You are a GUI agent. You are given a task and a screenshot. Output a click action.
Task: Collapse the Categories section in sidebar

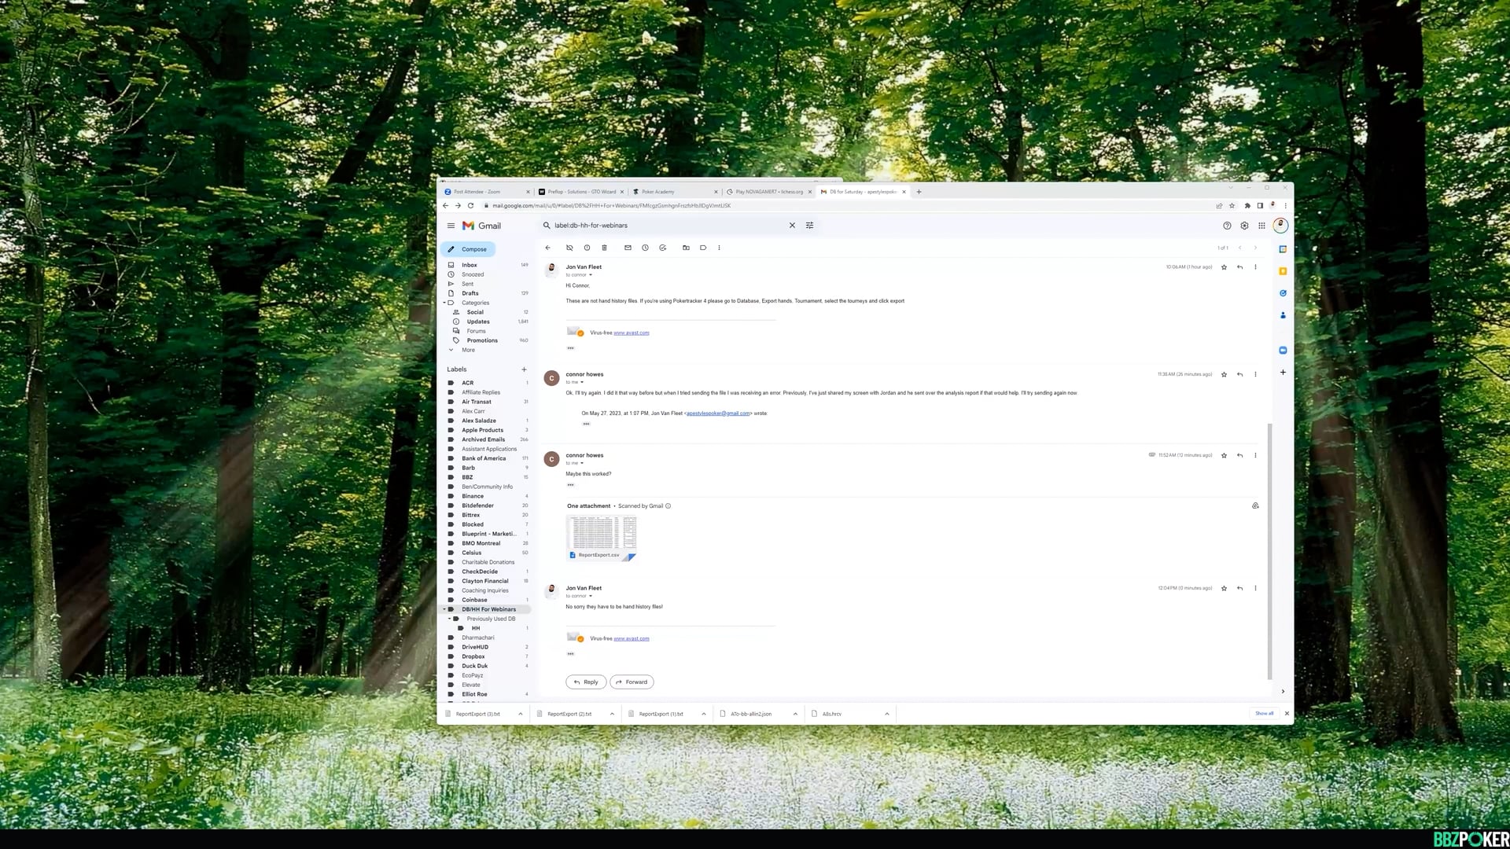click(444, 303)
